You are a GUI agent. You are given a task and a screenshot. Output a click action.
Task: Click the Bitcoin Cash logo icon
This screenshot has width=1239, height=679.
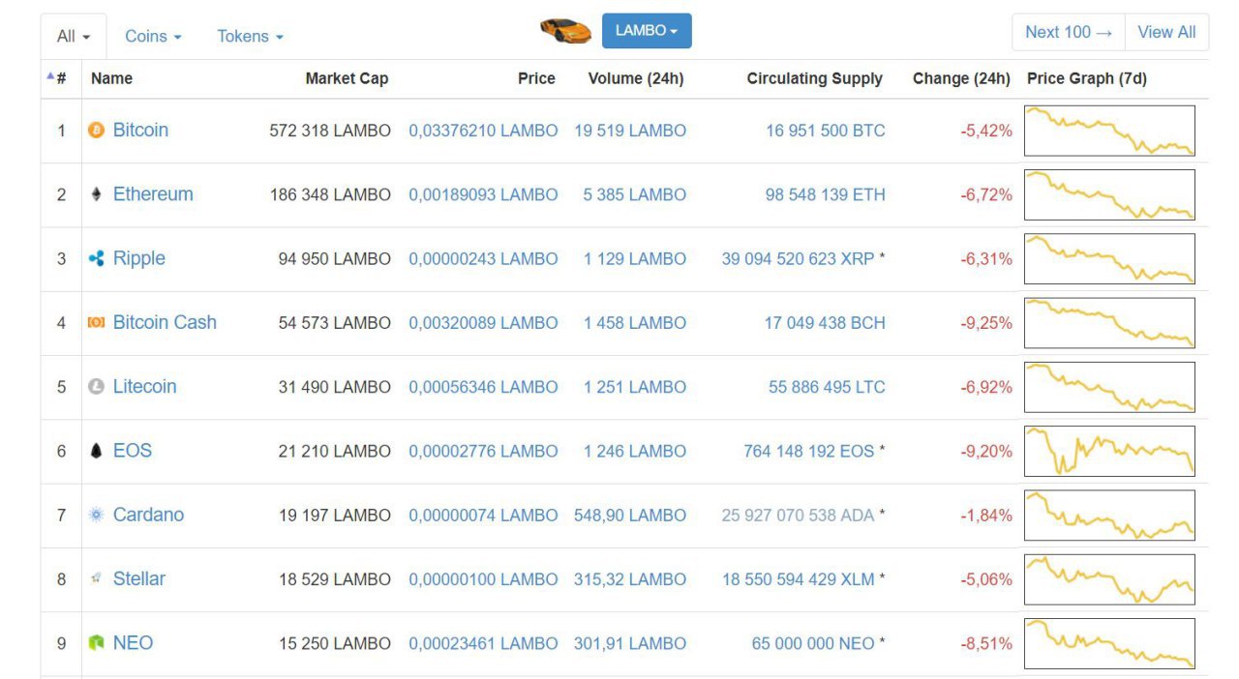point(96,322)
